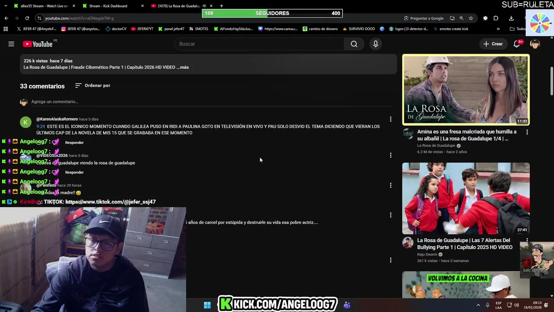Open volume control in system tray
Image resolution: width=554 pixels, height=312 pixels.
pos(516,305)
